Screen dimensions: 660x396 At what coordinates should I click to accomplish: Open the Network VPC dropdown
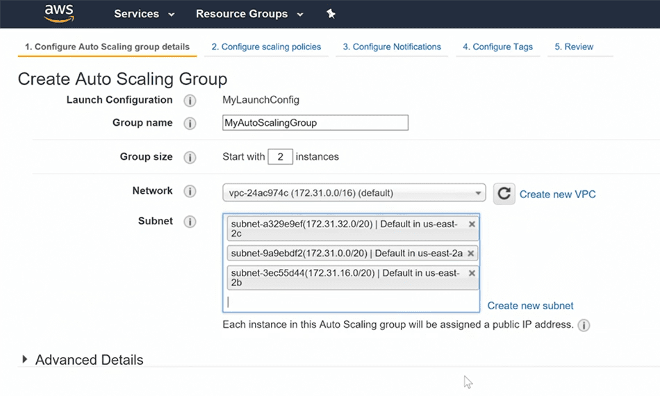coord(354,193)
